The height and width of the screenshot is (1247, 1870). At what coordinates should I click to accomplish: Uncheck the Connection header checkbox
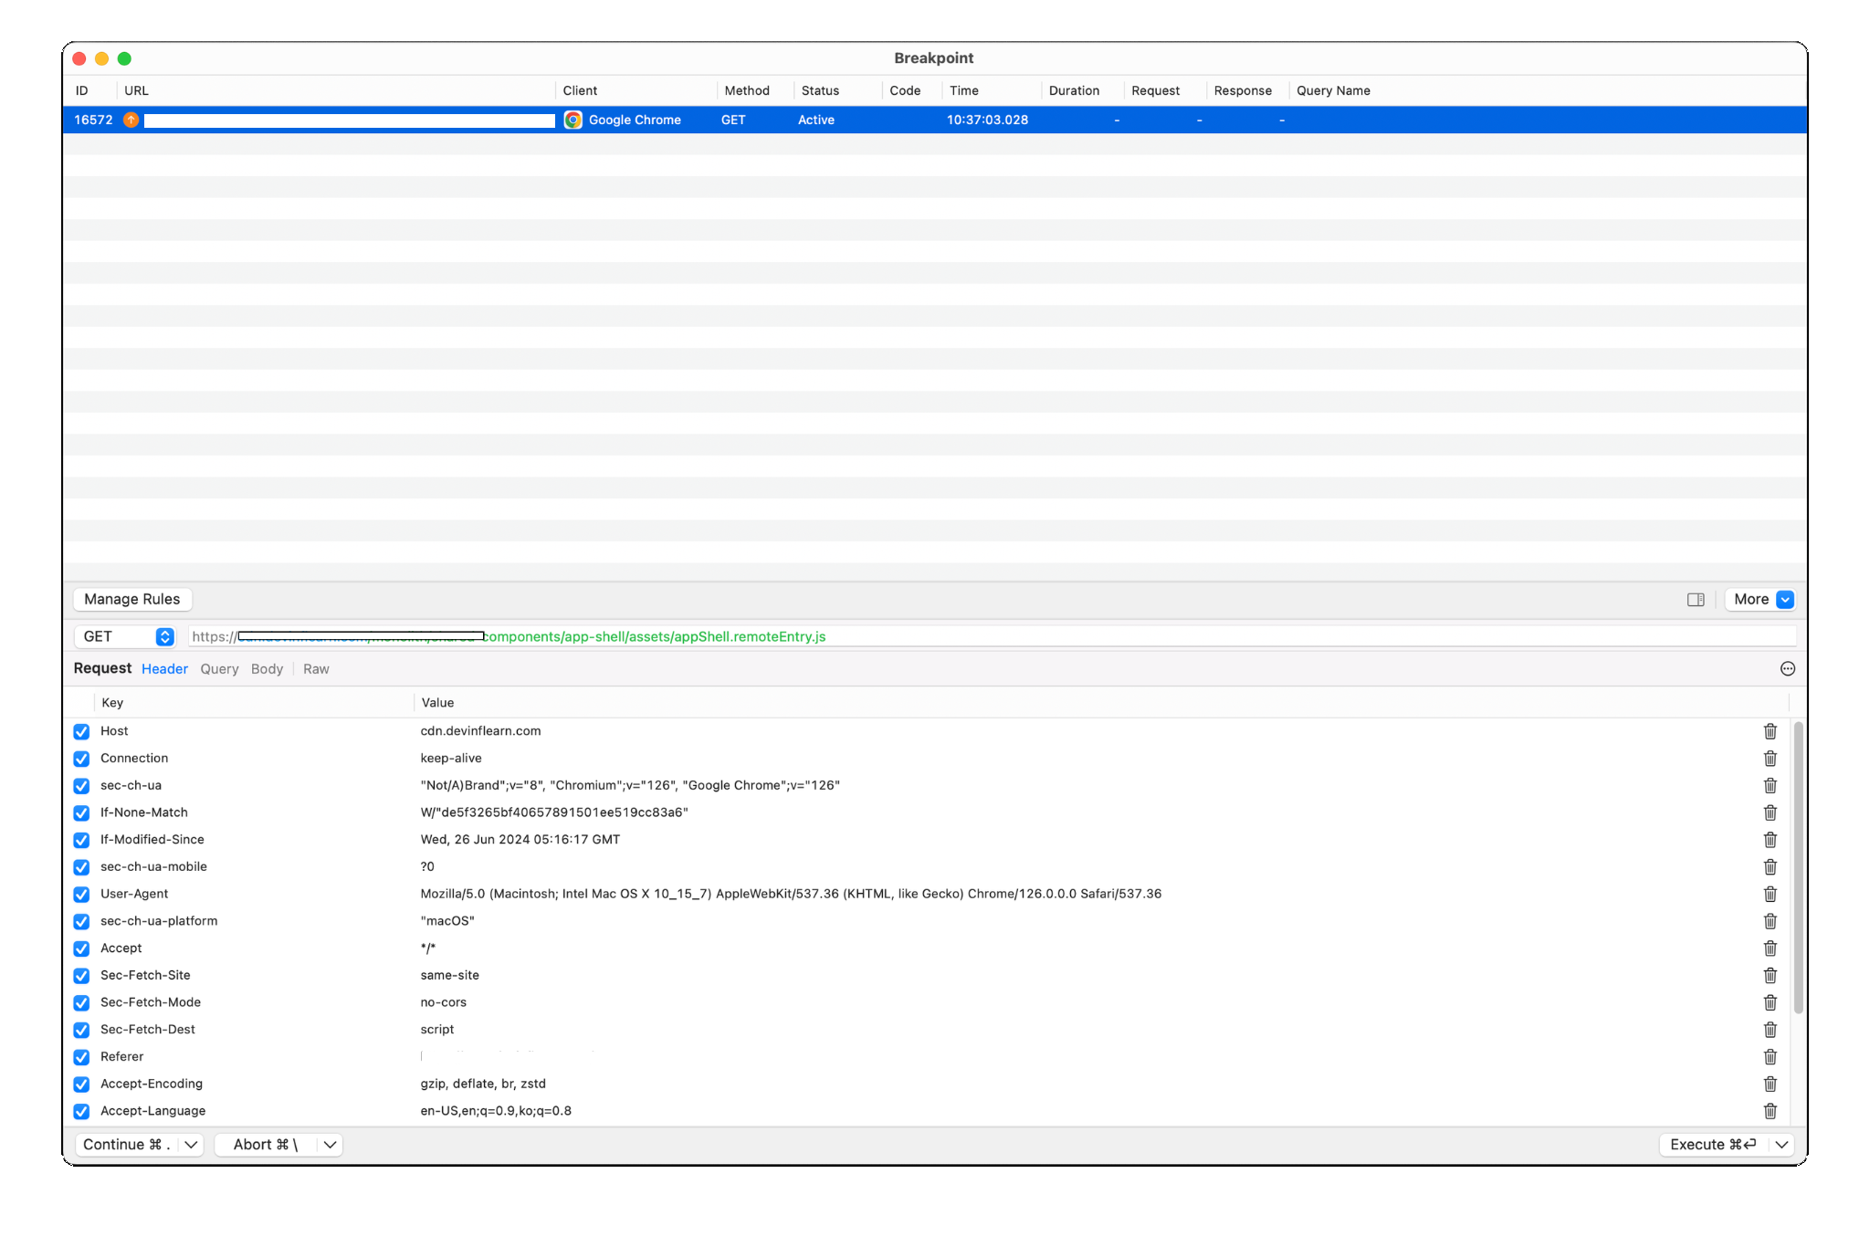[82, 759]
